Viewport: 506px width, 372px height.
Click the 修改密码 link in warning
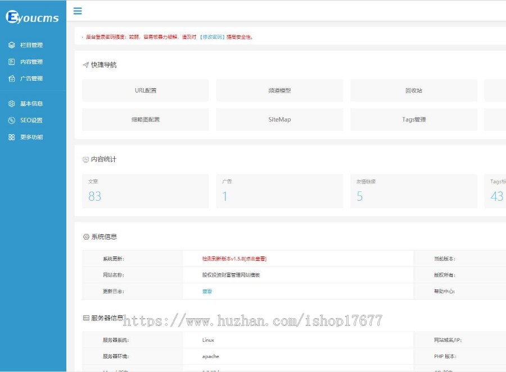[212, 37]
